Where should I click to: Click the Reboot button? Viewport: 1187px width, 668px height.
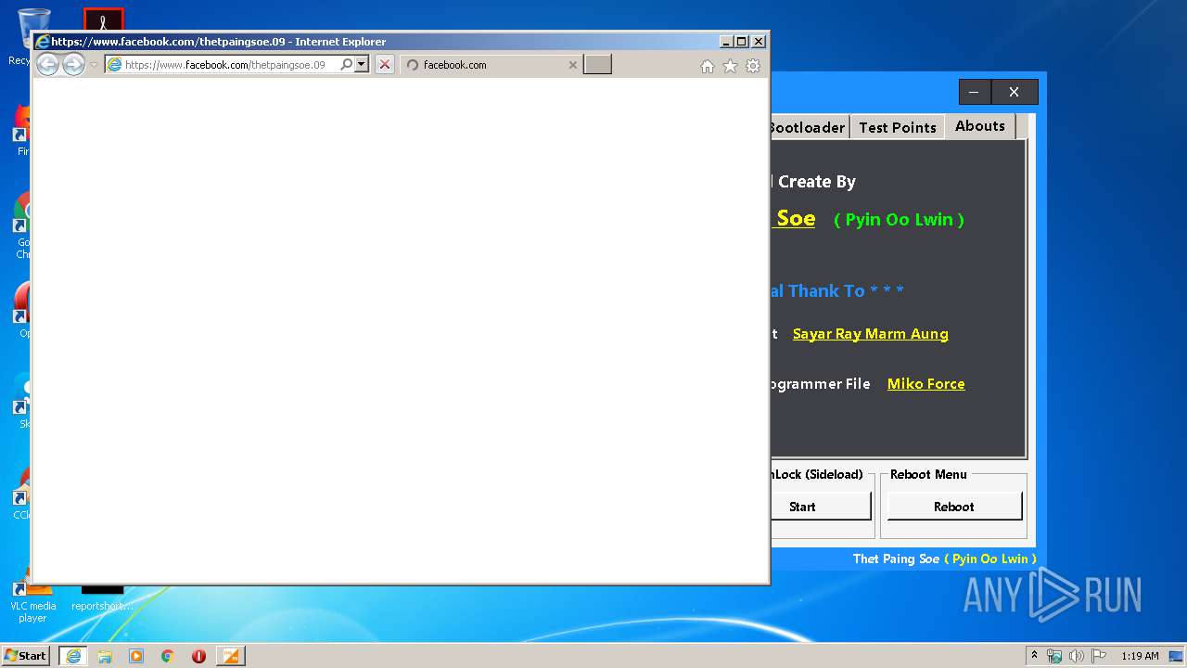954,507
